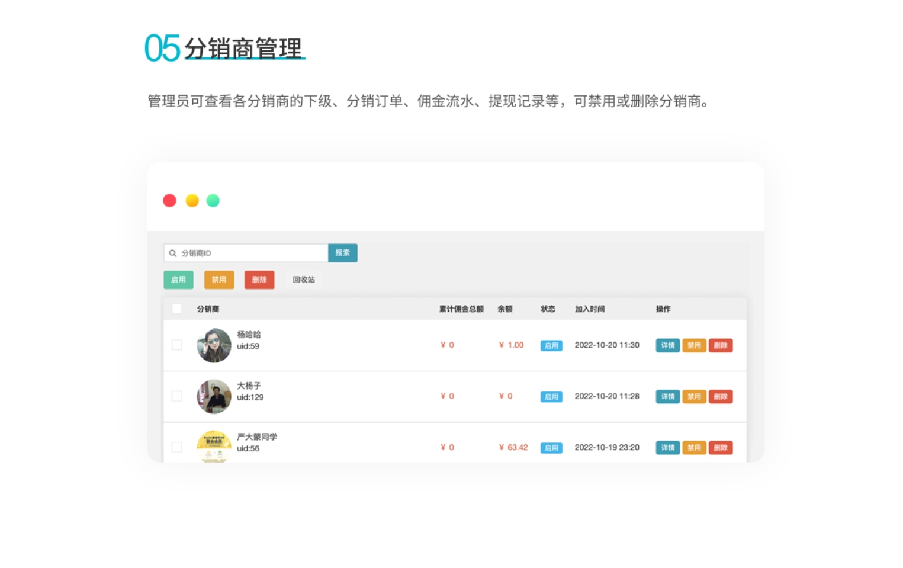This screenshot has width=903, height=568.
Task: Click the orange 禁用 bulk disable button
Action: (219, 280)
